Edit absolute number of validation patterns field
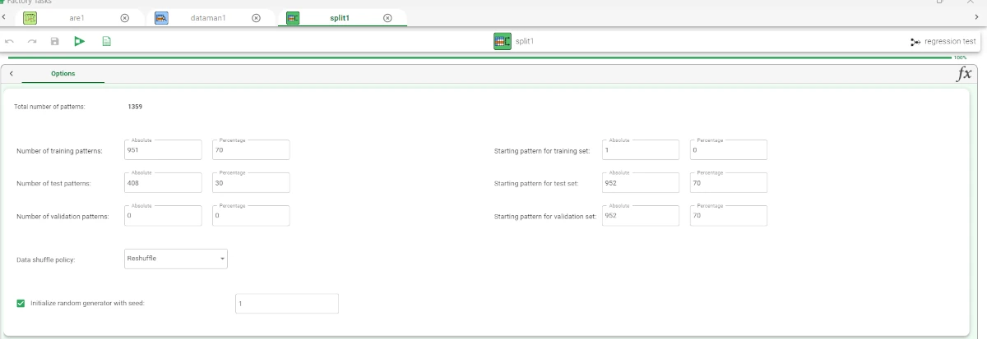 (163, 215)
